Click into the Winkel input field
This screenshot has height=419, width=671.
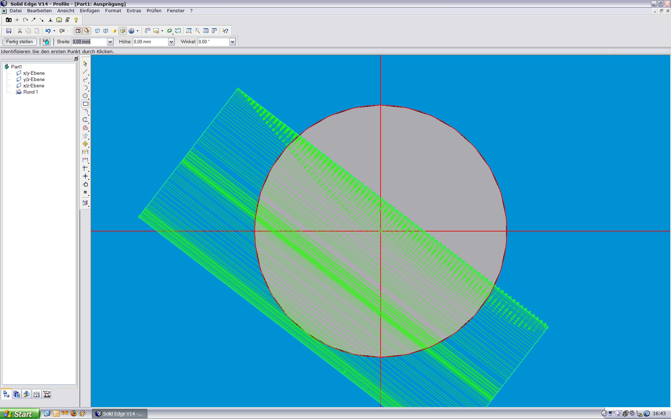point(213,42)
